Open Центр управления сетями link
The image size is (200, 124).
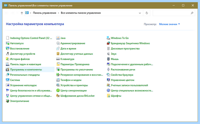pyautogui.click(x=31, y=96)
